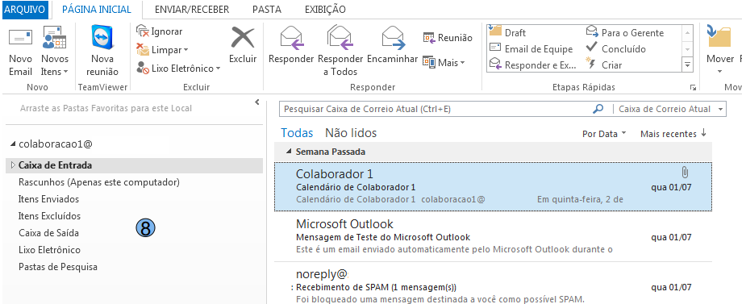Collapse the Semana Passada group

(289, 152)
